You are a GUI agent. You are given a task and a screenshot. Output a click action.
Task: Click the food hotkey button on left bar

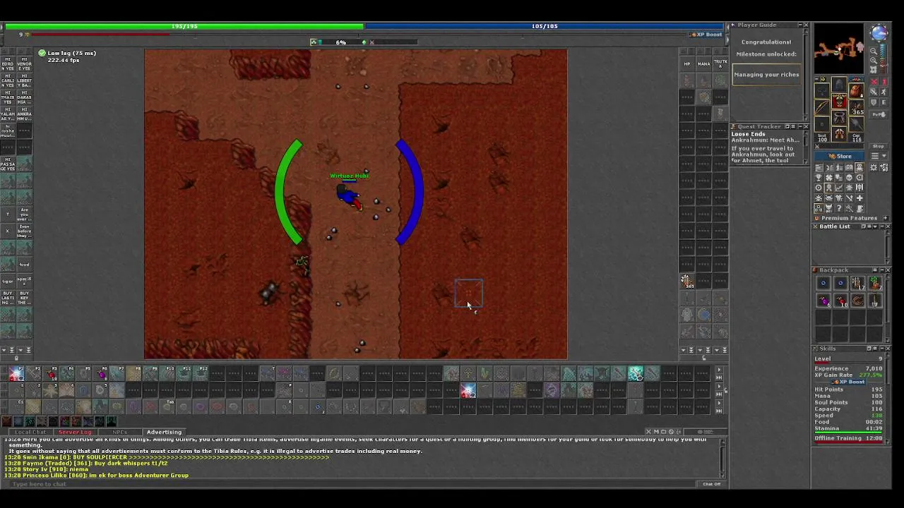click(24, 265)
